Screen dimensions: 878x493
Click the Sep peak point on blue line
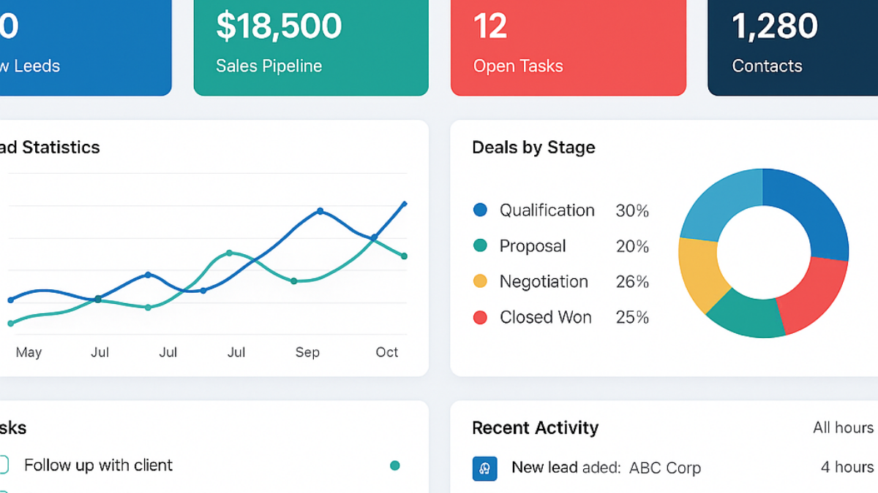click(320, 211)
